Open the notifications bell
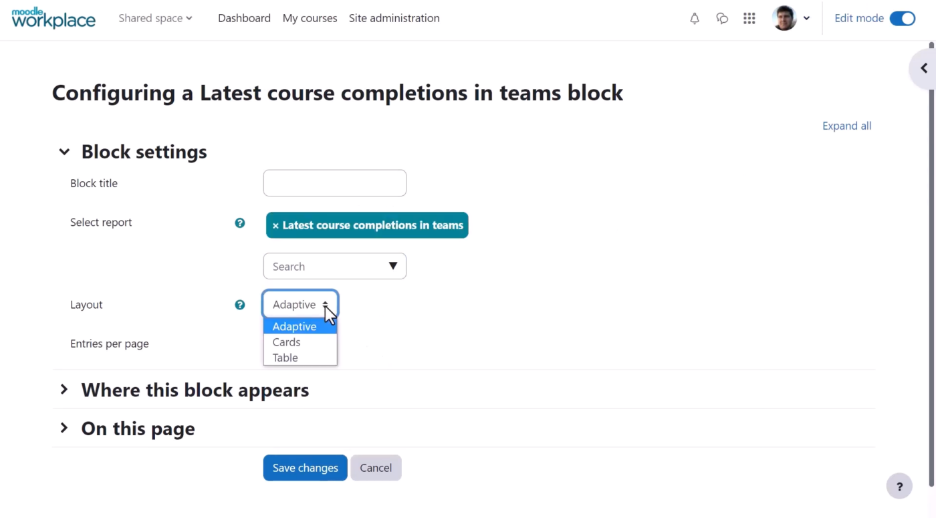 [x=695, y=18]
